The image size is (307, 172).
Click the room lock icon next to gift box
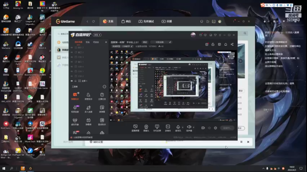pos(213,44)
